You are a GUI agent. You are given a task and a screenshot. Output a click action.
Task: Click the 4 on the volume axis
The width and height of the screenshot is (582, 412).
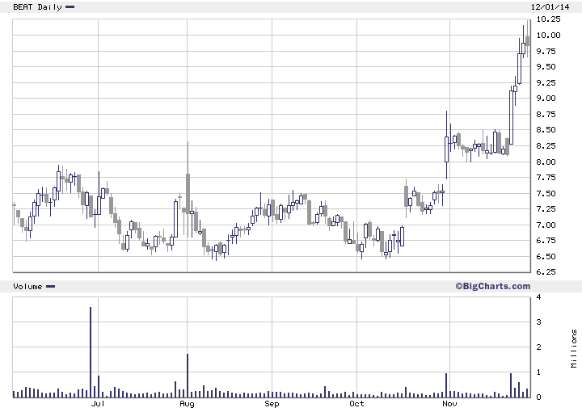(538, 296)
